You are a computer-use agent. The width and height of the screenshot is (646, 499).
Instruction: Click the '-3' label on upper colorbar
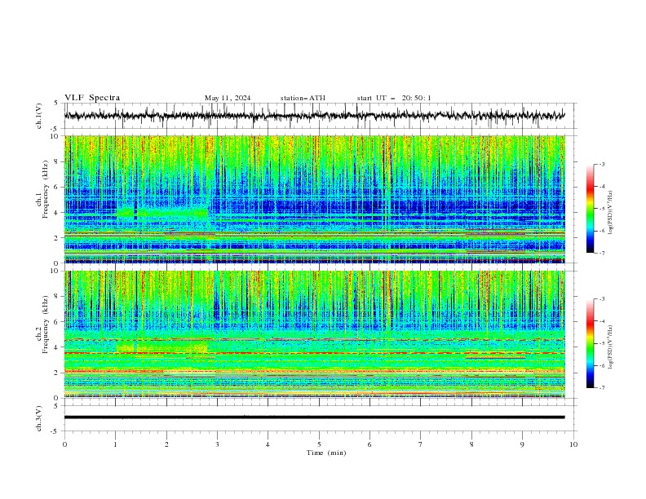click(x=602, y=164)
